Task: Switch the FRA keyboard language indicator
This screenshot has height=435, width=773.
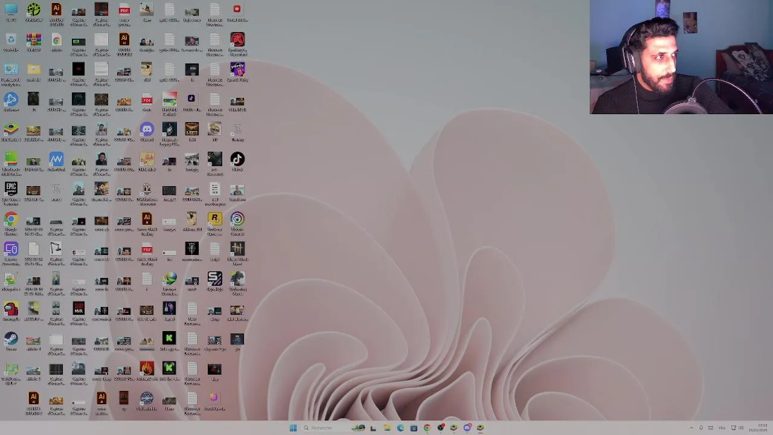Action: click(x=722, y=428)
